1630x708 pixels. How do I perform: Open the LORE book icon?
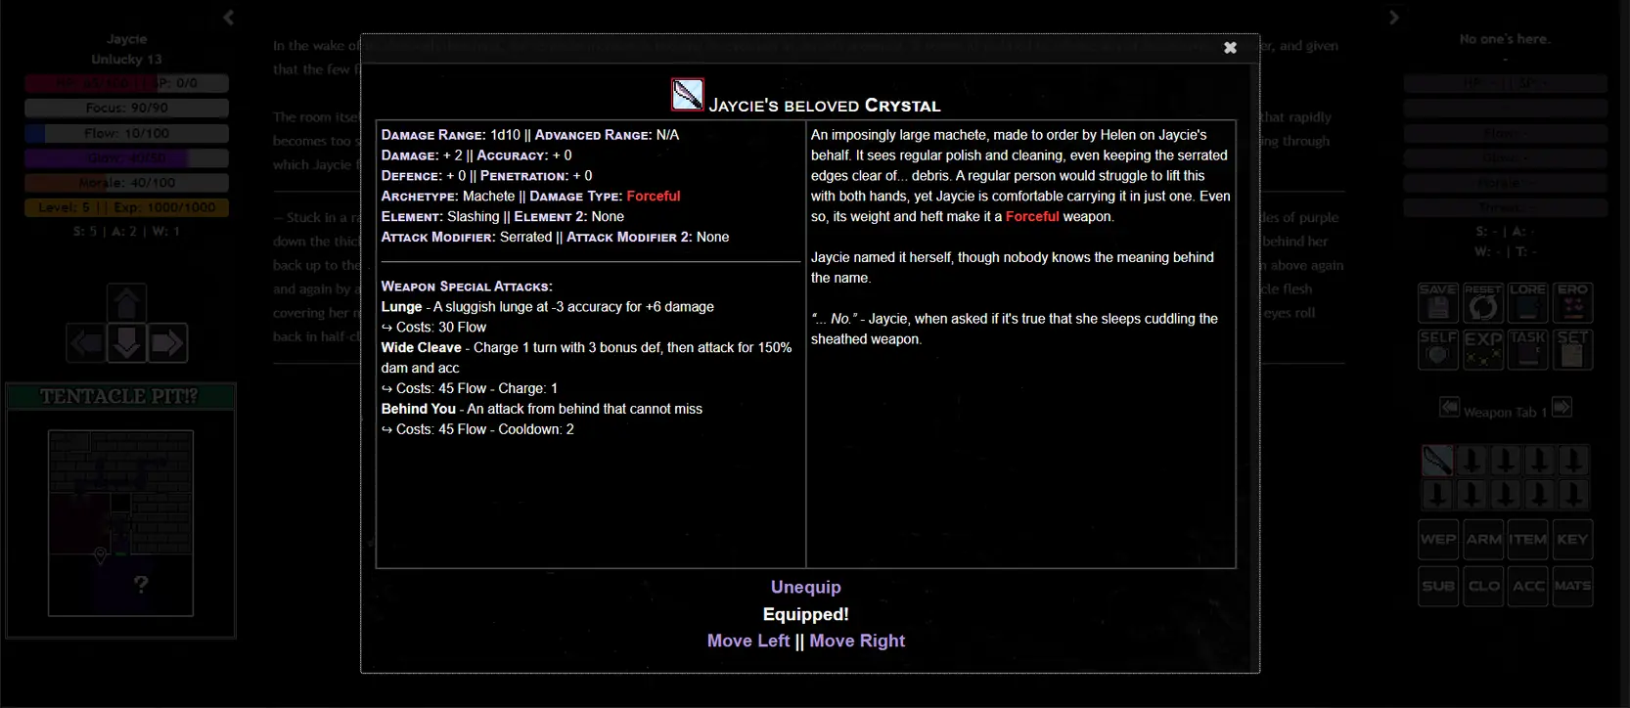[x=1527, y=303]
